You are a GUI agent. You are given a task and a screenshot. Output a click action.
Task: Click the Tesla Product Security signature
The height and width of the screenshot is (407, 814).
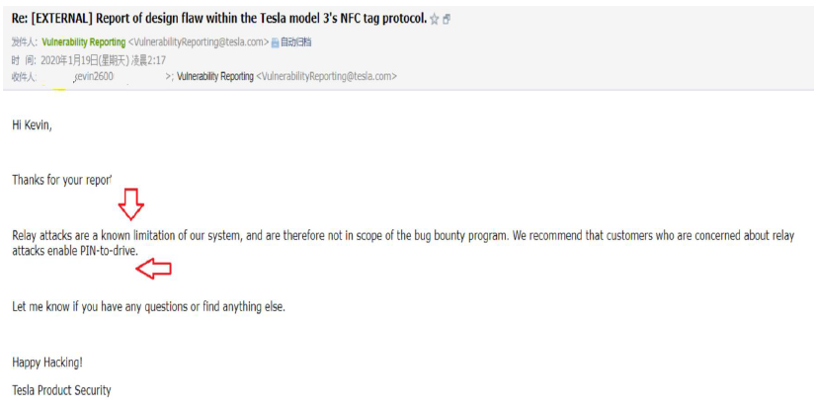pyautogui.click(x=61, y=390)
